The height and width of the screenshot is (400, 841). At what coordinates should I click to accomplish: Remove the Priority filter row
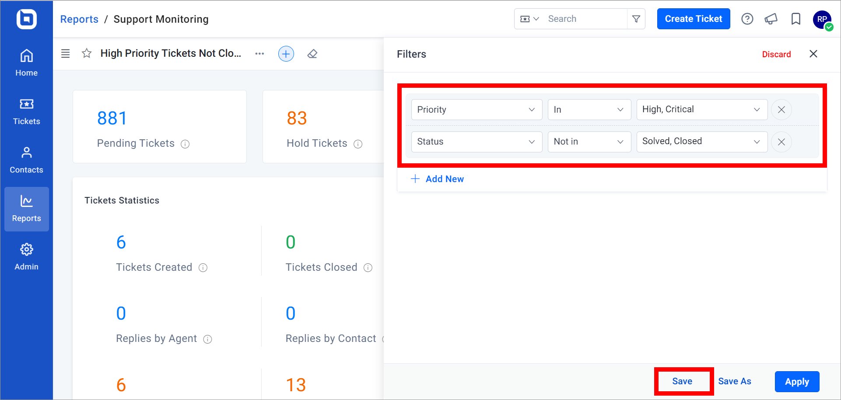[781, 110]
